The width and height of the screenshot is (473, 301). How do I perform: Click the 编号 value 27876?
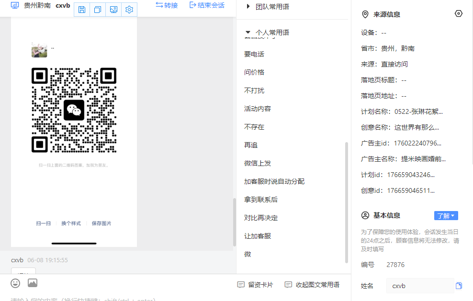point(395,265)
